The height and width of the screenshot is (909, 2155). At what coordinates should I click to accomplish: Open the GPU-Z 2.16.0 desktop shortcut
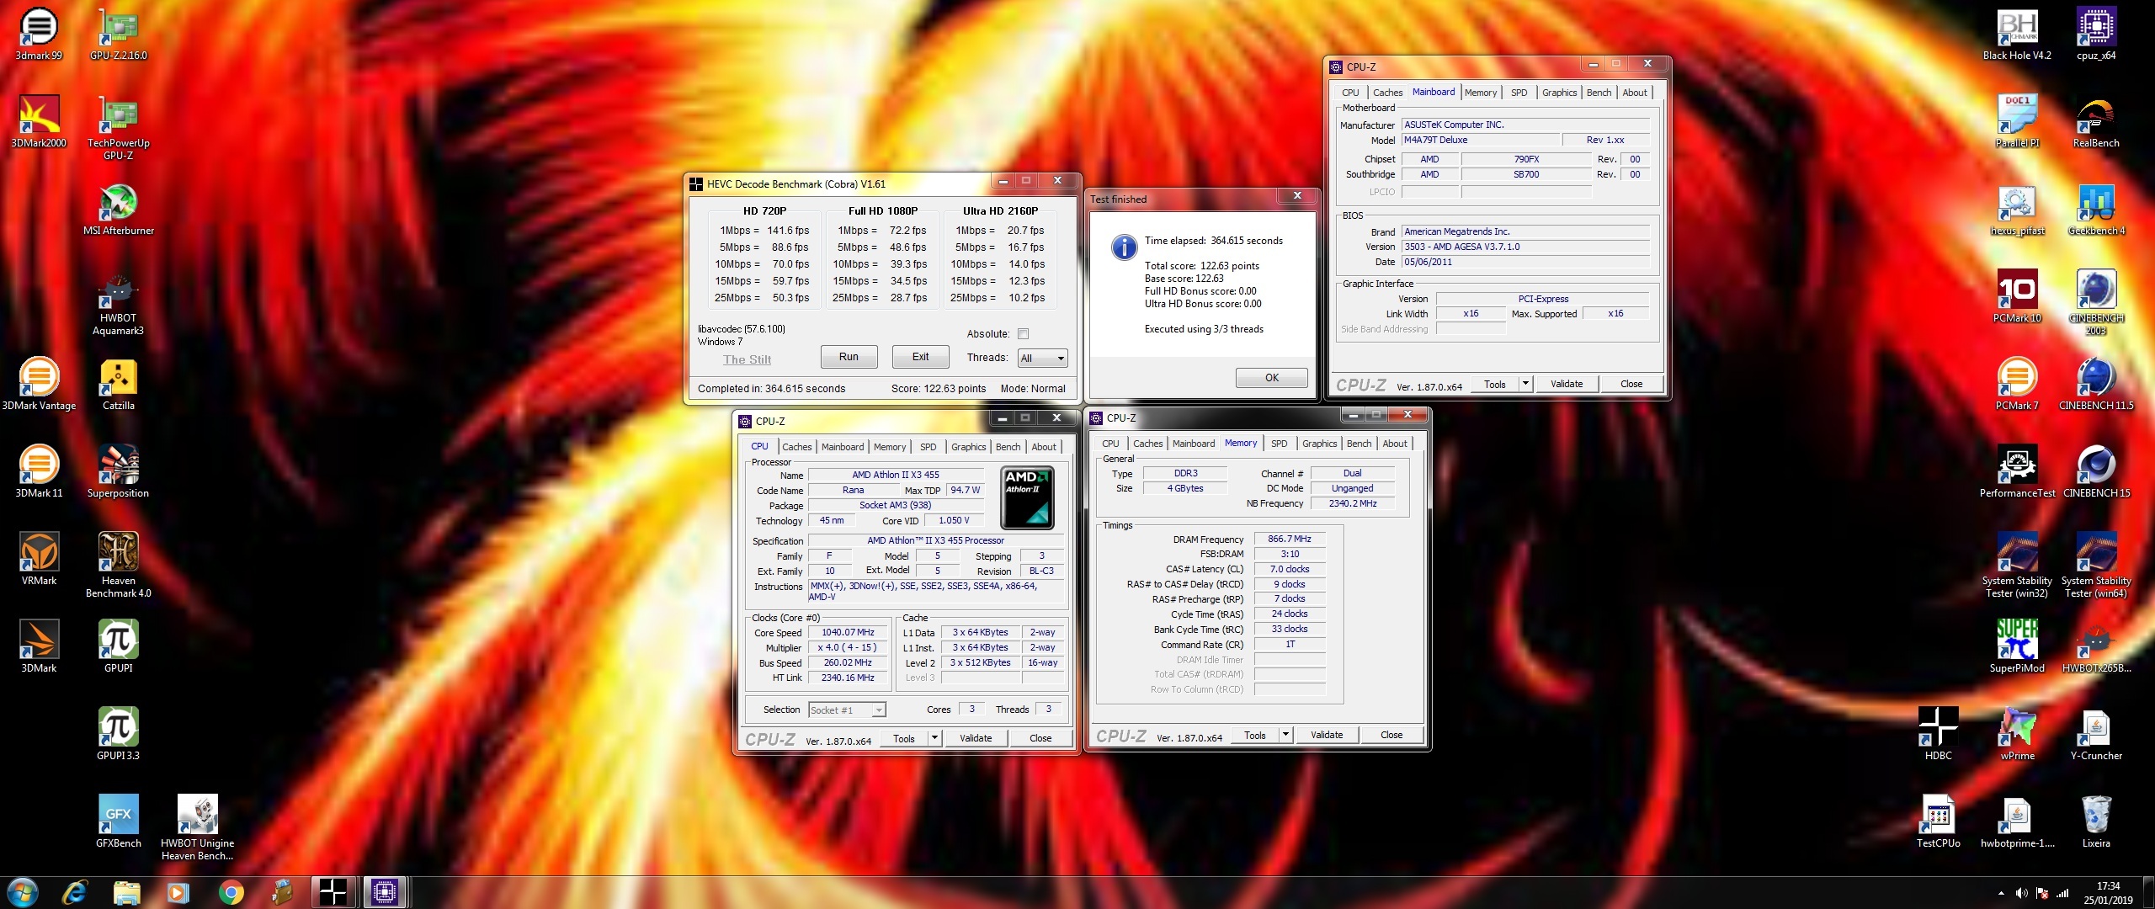pyautogui.click(x=119, y=34)
